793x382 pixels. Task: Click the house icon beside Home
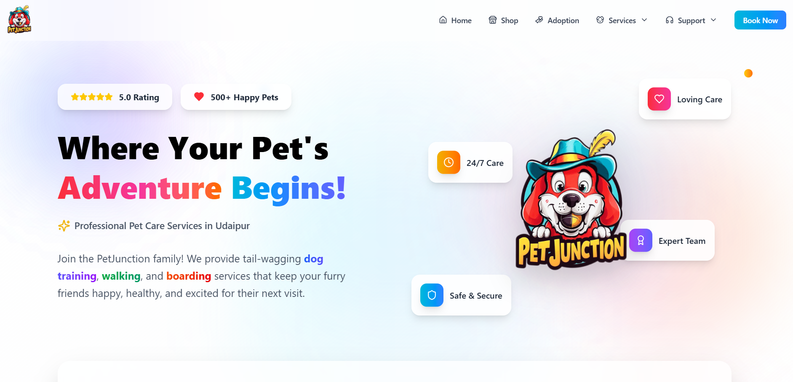(x=443, y=20)
